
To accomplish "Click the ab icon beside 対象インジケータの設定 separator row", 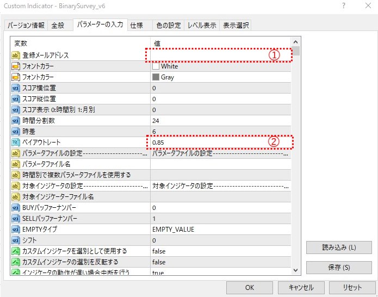I will (16, 186).
